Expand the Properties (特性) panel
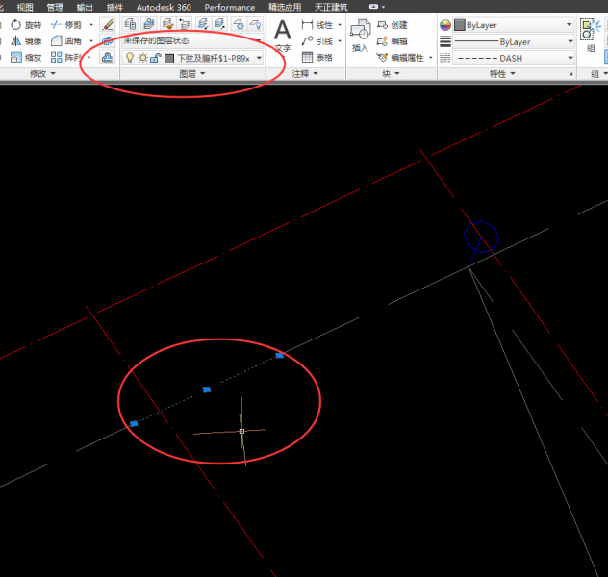The image size is (608, 577). [x=502, y=74]
